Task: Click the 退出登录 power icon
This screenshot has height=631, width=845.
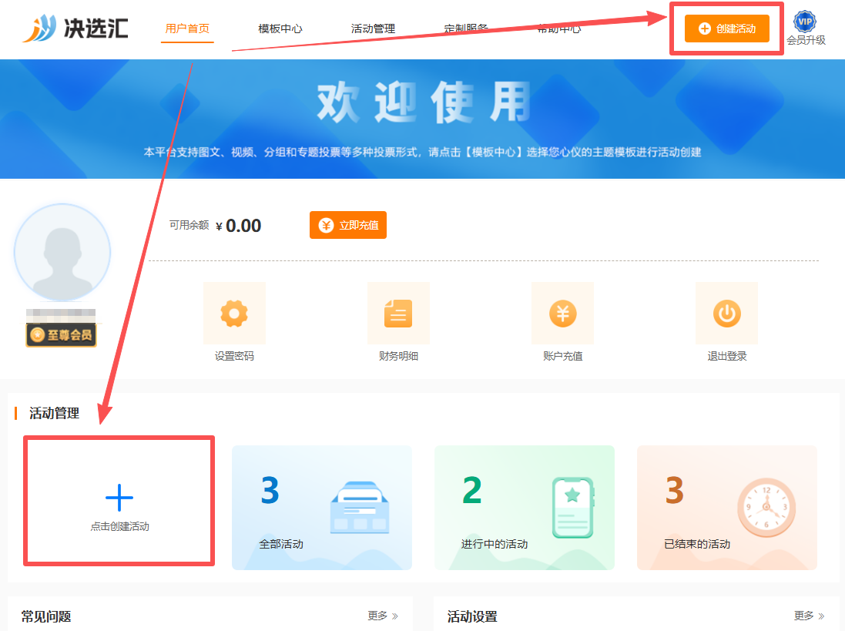Action: pyautogui.click(x=727, y=313)
